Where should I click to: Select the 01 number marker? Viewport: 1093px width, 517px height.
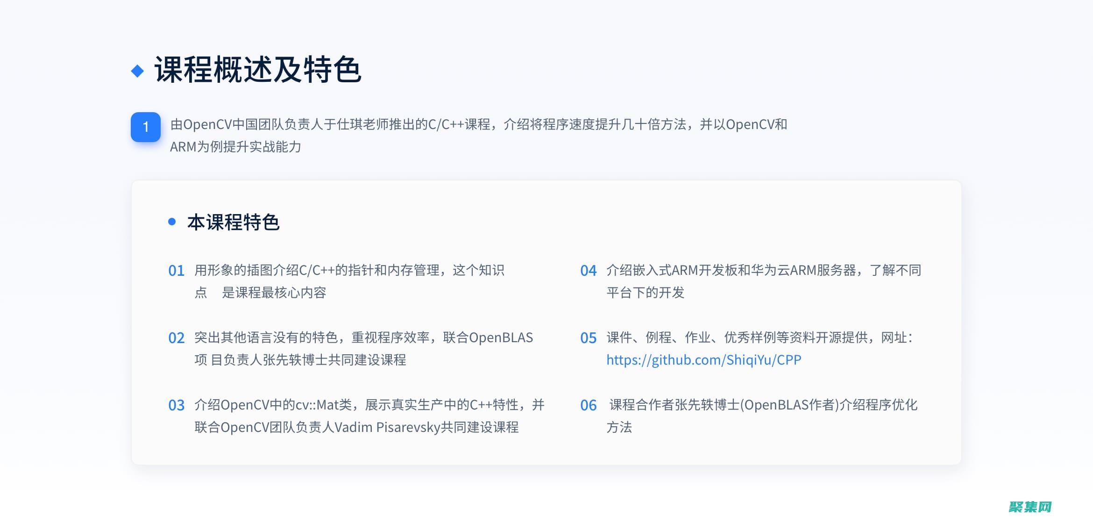pos(176,270)
